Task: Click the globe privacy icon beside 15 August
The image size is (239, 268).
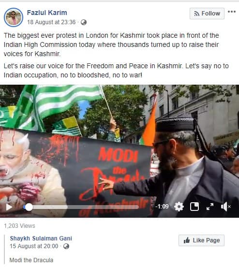Action: (x=66, y=246)
